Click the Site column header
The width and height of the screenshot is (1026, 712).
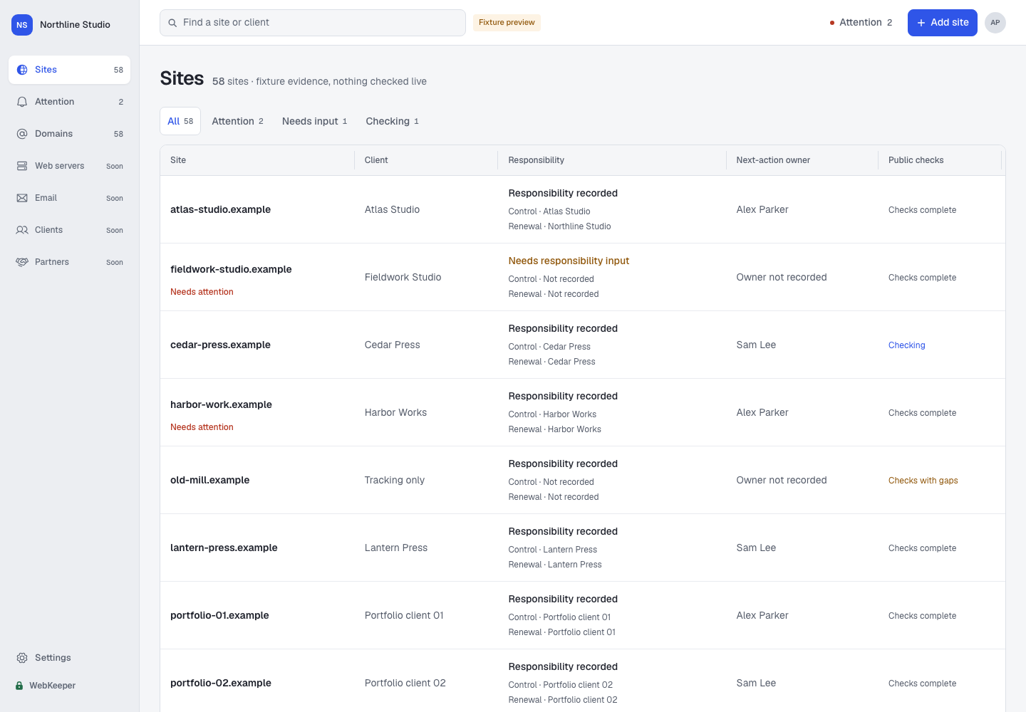click(x=178, y=160)
